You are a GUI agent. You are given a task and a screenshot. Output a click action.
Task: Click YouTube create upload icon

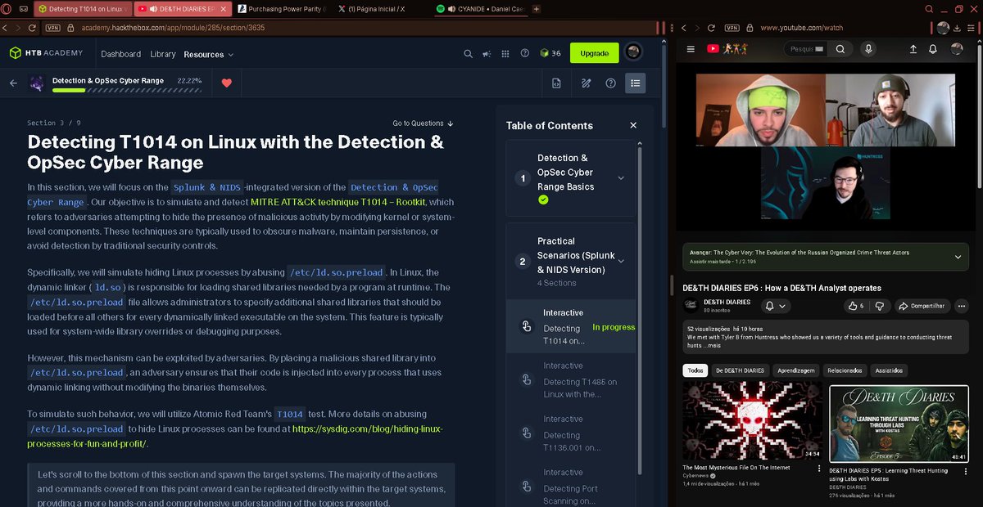click(913, 49)
